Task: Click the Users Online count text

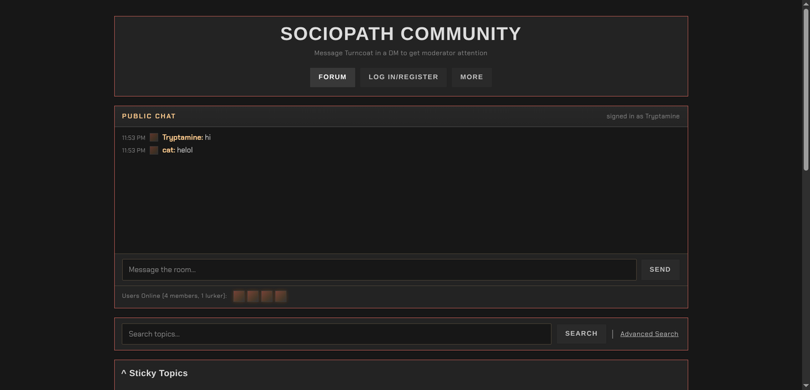Action: click(174, 296)
